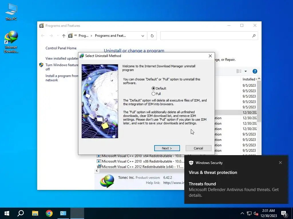
Task: Open the Windows Start menu
Action: tap(7, 213)
